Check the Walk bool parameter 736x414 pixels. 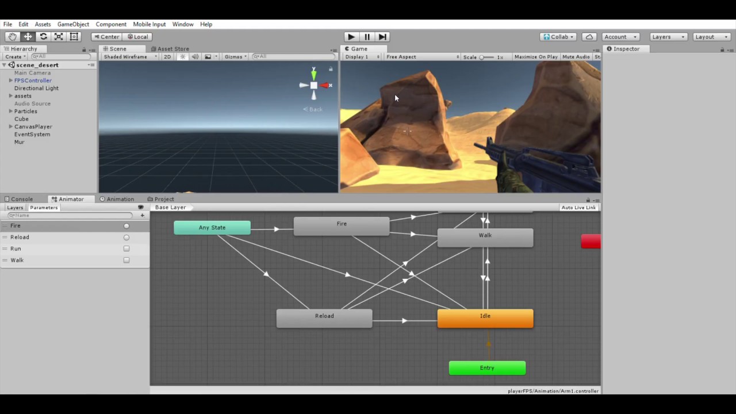[x=126, y=260]
